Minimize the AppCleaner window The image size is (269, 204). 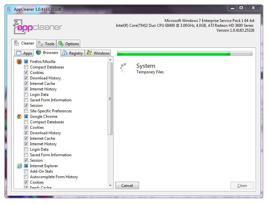[x=232, y=8]
